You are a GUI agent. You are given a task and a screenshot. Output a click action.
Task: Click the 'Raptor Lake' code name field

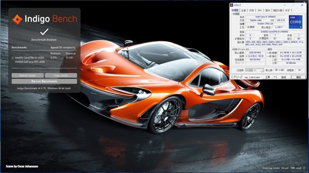(256, 20)
